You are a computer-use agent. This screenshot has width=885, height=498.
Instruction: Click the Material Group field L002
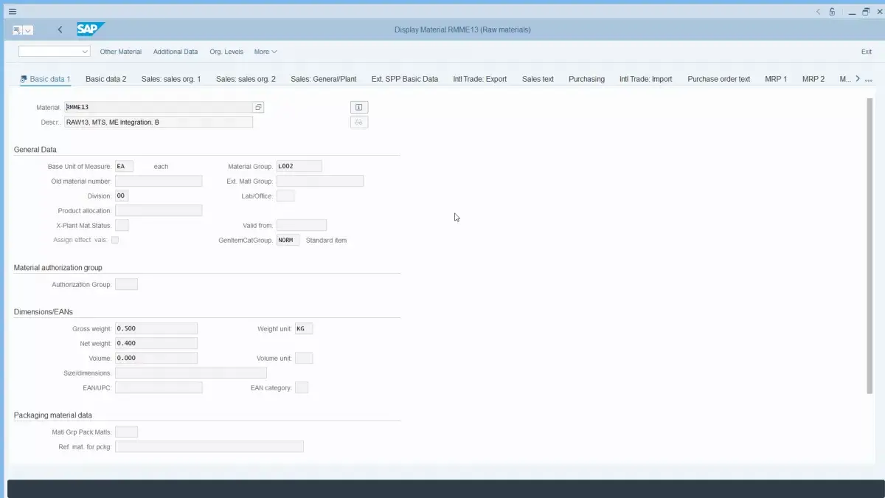click(299, 166)
